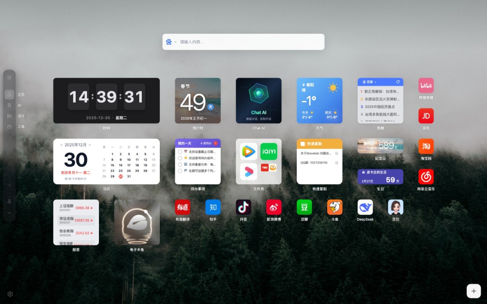Open the 知乎 shortcut icon
Viewport: 487px width, 304px height.
[x=213, y=207]
